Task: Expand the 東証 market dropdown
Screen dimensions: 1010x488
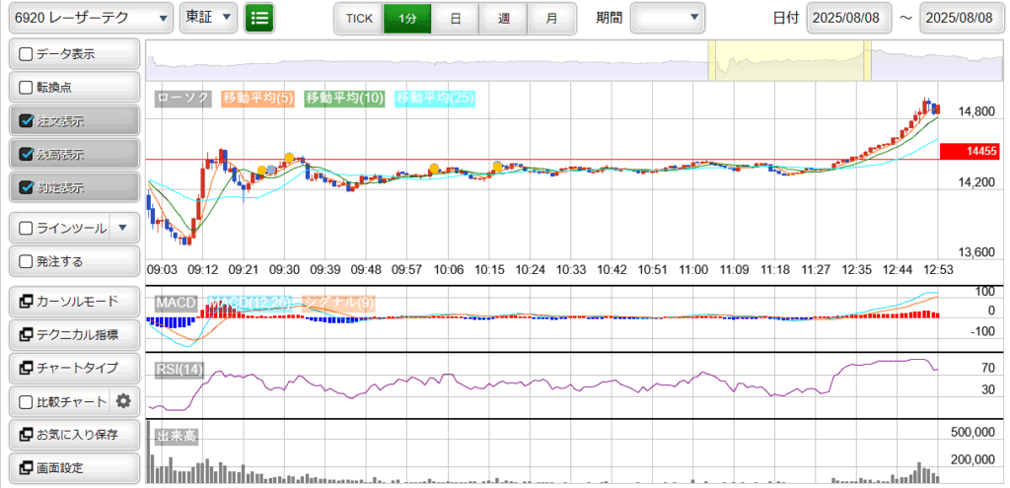Action: coord(208,18)
